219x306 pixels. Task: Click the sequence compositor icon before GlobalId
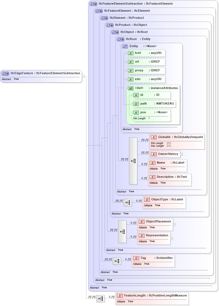point(133,161)
